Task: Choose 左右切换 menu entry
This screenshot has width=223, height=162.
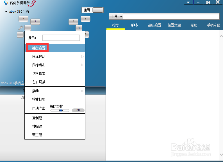Action: (55, 82)
